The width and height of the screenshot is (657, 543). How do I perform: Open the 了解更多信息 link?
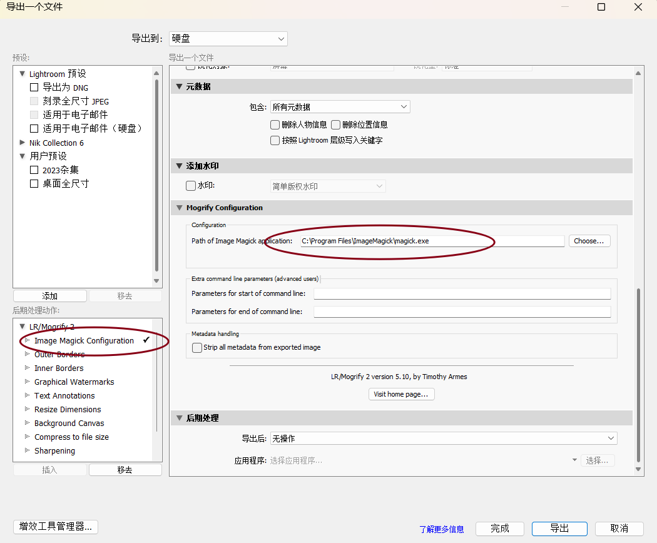click(441, 529)
